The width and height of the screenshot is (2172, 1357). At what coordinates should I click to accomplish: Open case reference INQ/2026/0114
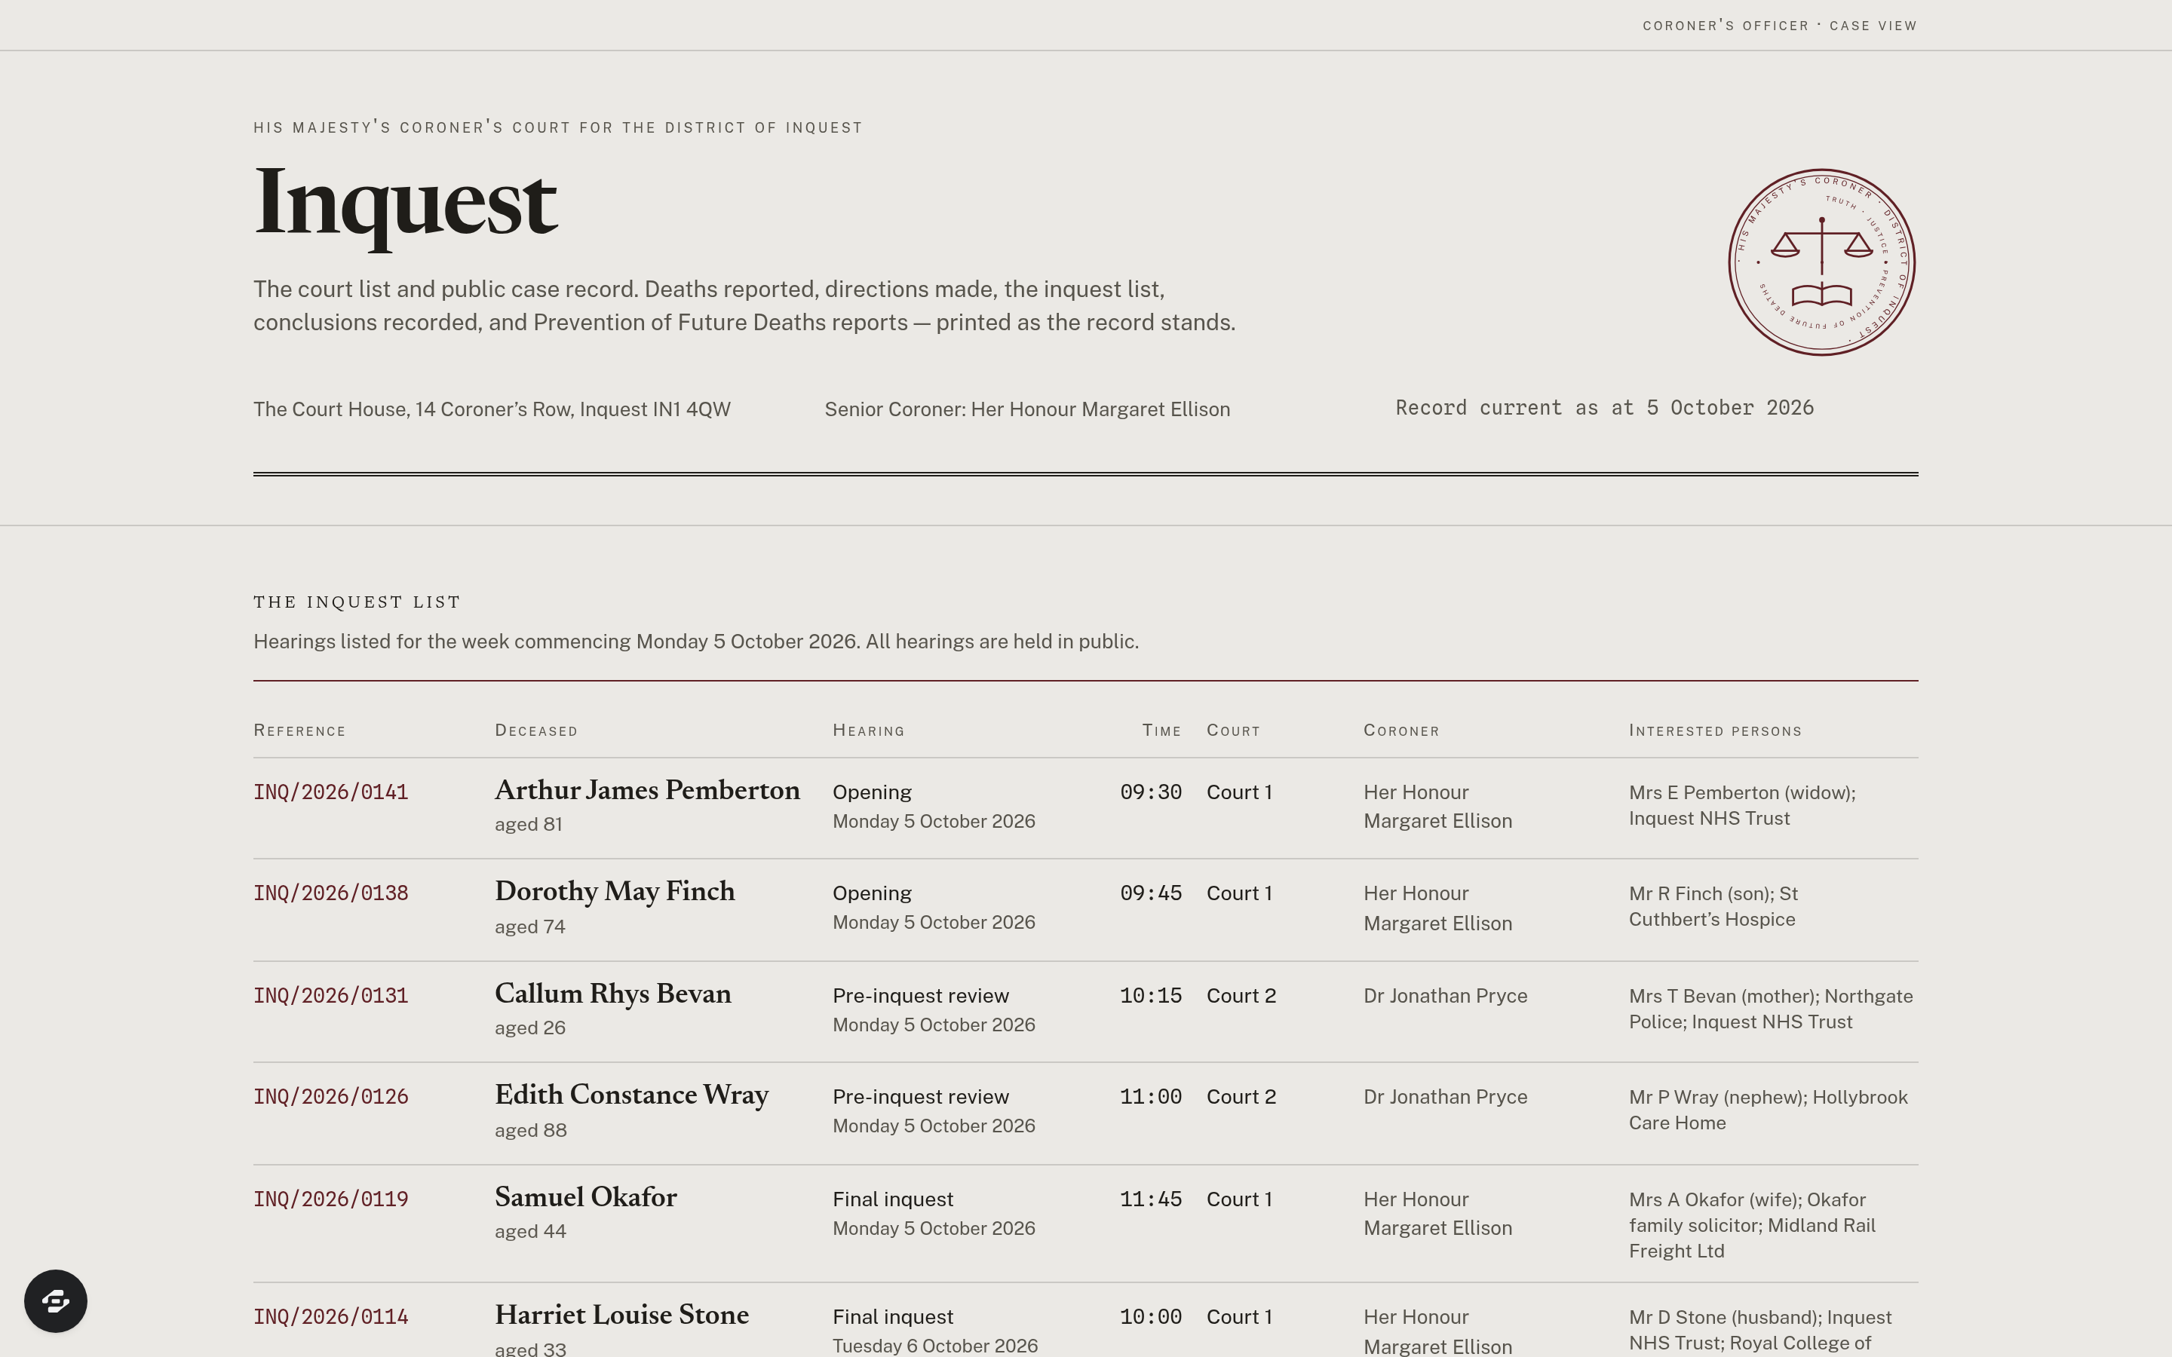coord(330,1316)
